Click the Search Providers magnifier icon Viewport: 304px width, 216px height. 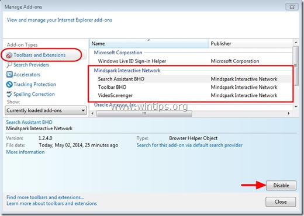click(x=9, y=65)
